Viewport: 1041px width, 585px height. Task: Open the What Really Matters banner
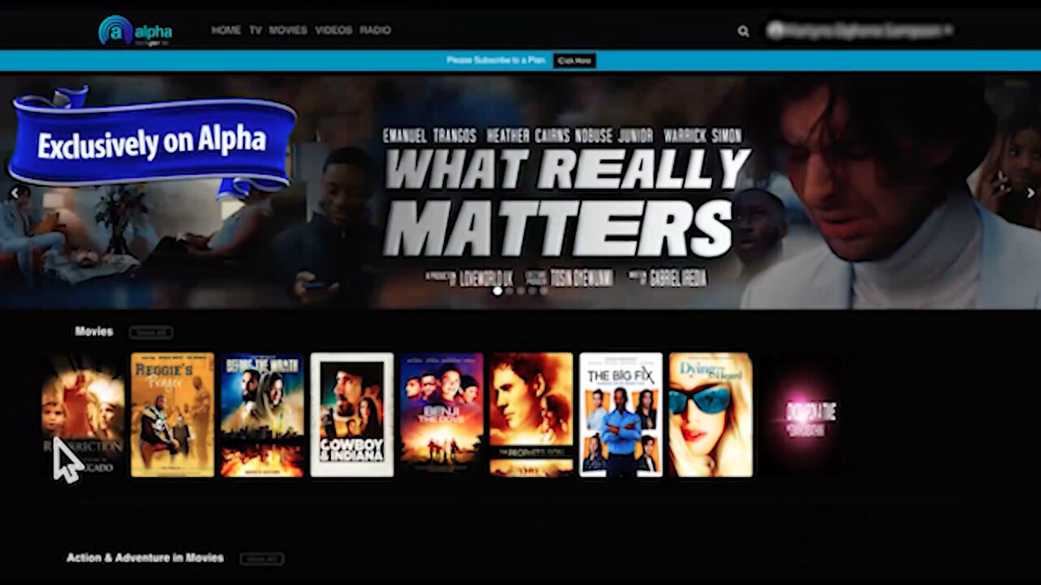coord(520,192)
